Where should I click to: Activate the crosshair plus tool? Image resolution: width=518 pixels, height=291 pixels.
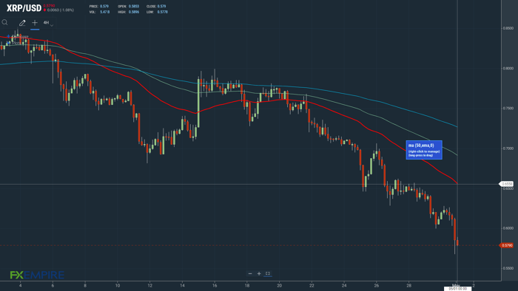(x=35, y=23)
